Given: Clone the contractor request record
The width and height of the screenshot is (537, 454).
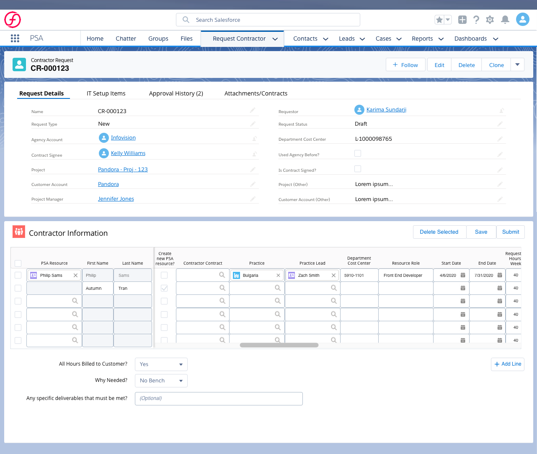Looking at the screenshot, I should (x=496, y=64).
